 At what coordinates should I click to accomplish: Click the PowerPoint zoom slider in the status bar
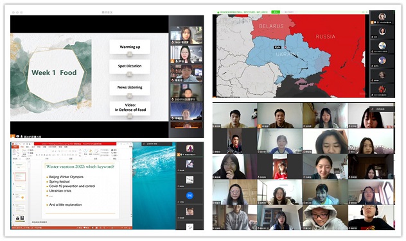[x=115, y=228]
